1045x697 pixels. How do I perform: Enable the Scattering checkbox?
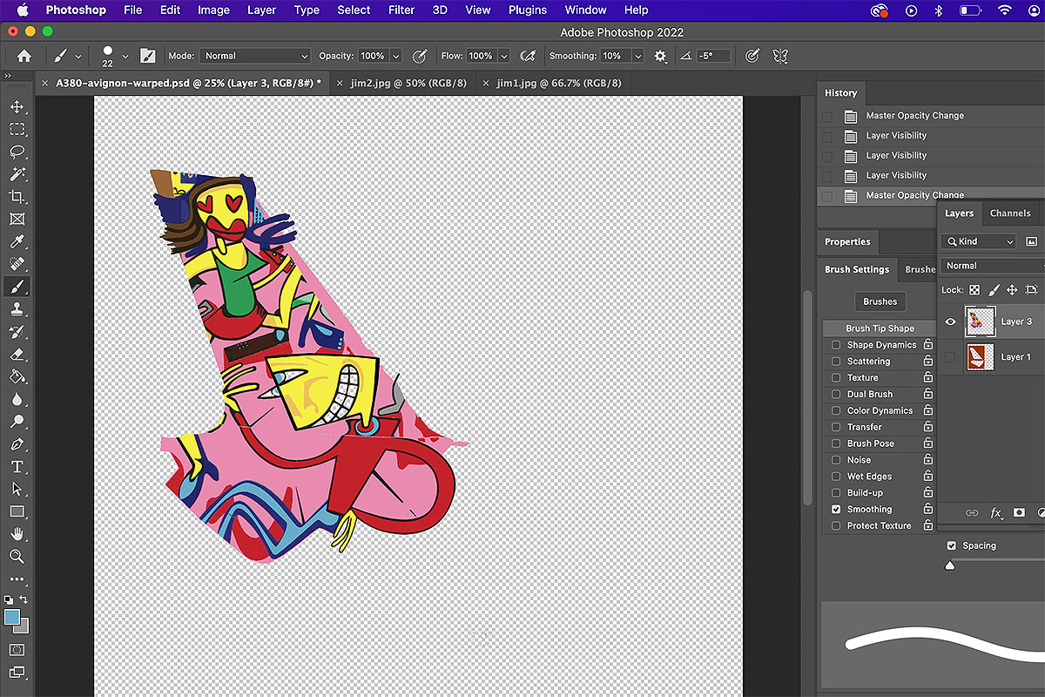coord(836,362)
